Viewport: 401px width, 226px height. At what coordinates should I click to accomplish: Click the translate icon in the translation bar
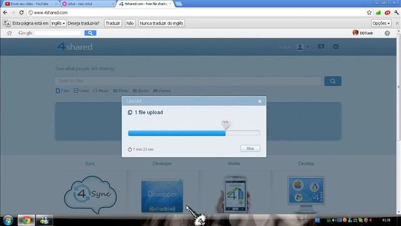[x=7, y=23]
